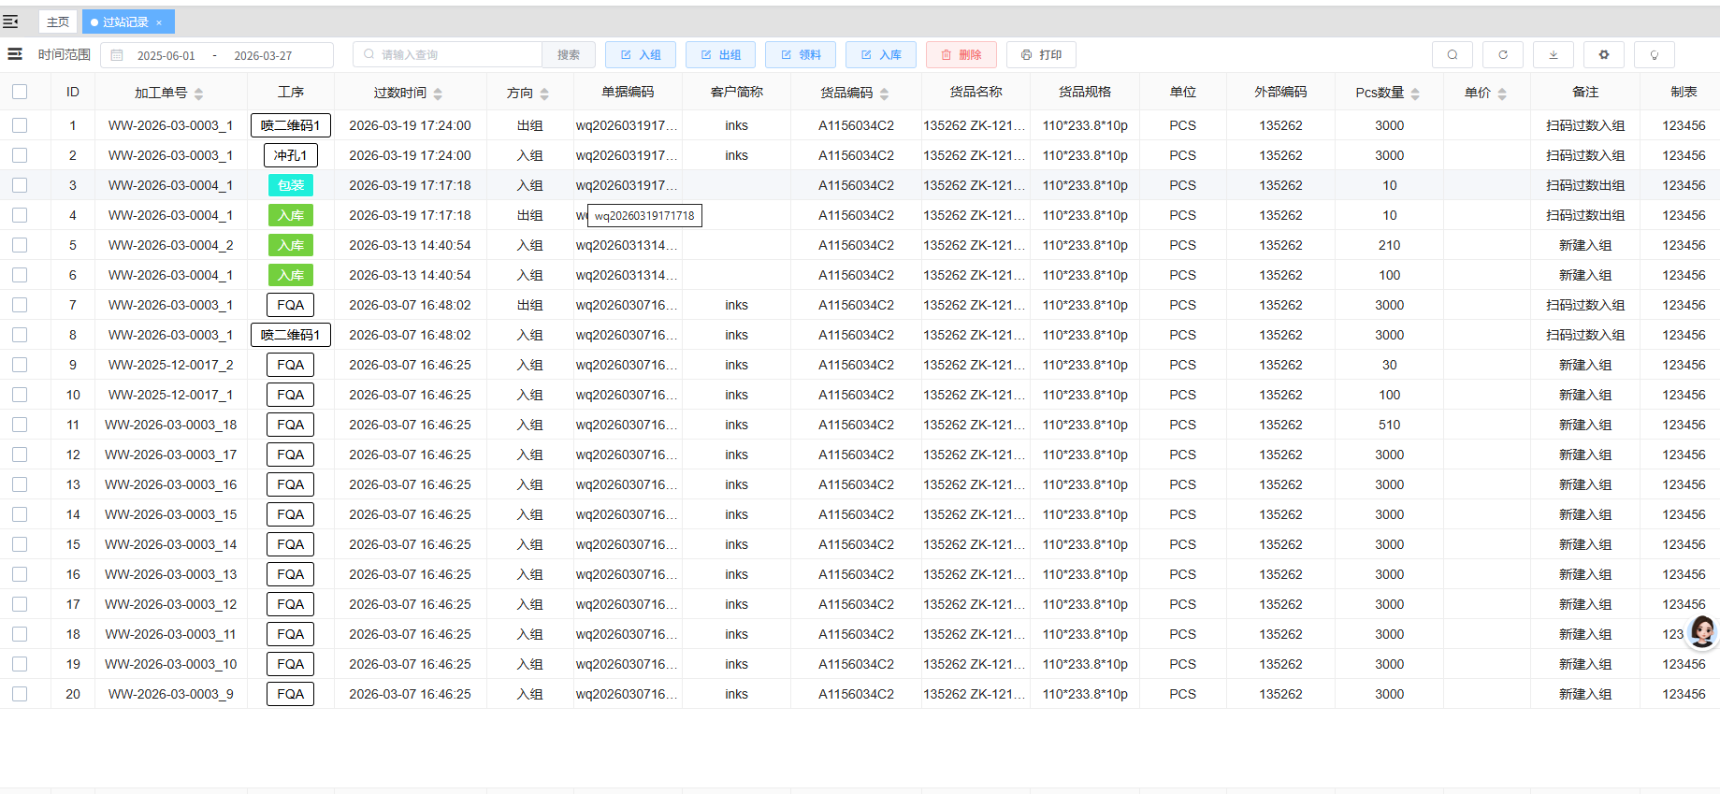Screen dimensions: 1720x794
Task: Toggle the select-all header checkbox
Action: pos(20,92)
